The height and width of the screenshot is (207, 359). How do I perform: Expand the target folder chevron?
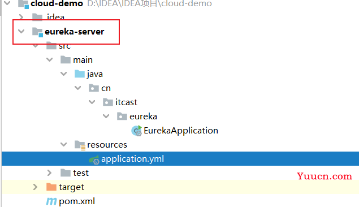tap(35, 187)
